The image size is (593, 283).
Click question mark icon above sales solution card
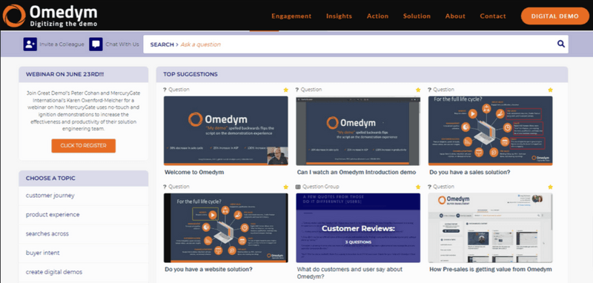point(430,90)
